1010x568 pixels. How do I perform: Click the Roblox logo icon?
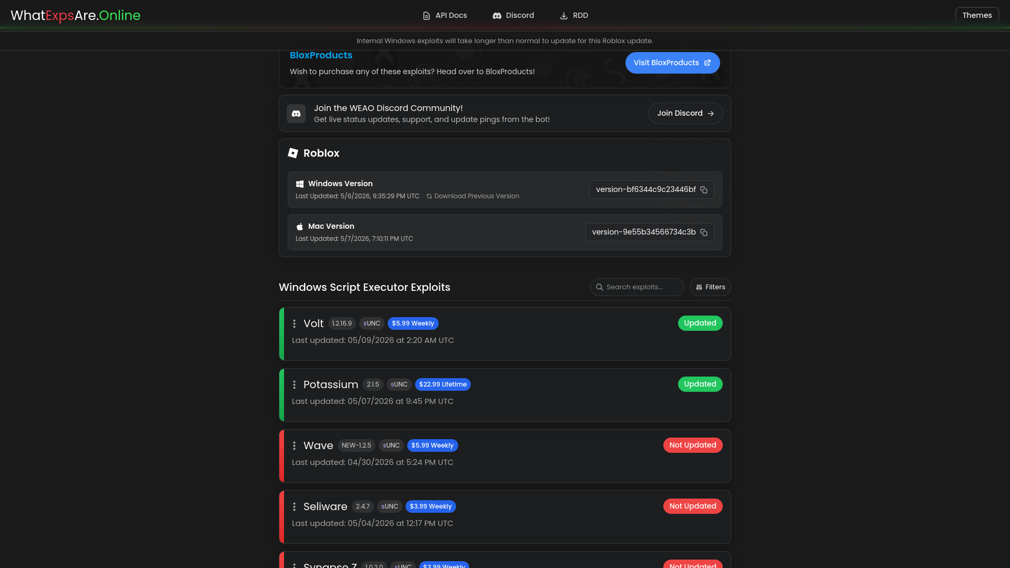[x=293, y=153]
